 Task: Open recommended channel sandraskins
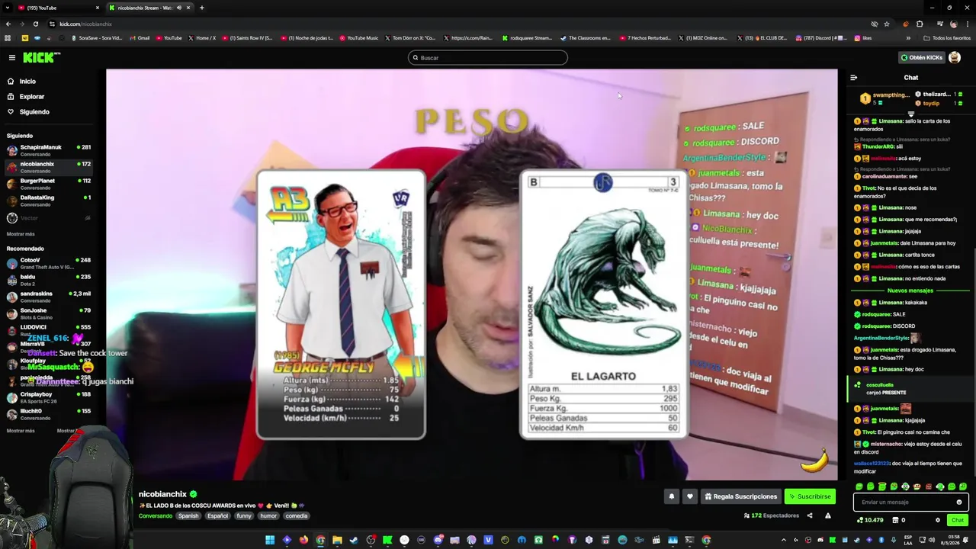(47, 297)
